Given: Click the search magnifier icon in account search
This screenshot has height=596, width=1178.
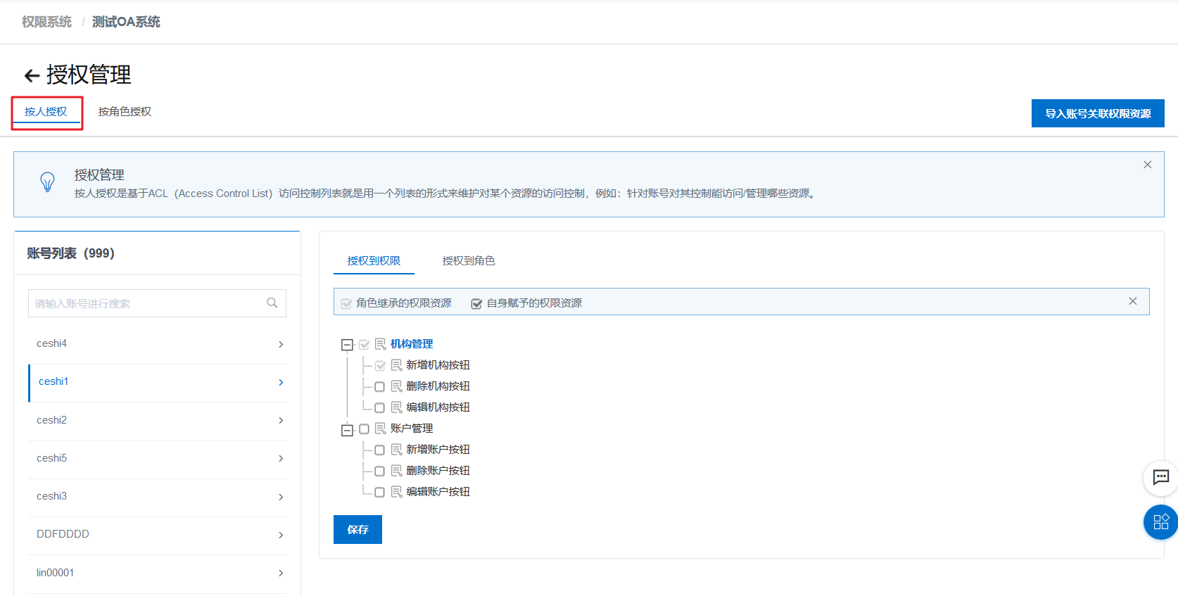Looking at the screenshot, I should pos(272,303).
